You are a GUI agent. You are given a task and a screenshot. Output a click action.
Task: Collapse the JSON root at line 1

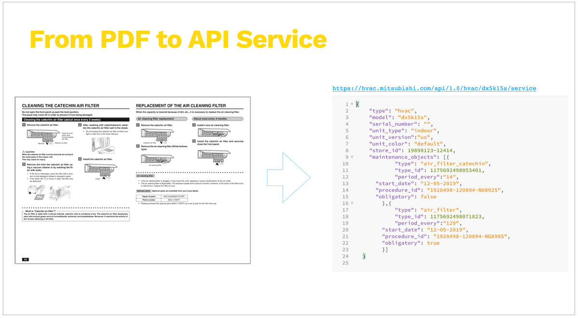point(352,104)
